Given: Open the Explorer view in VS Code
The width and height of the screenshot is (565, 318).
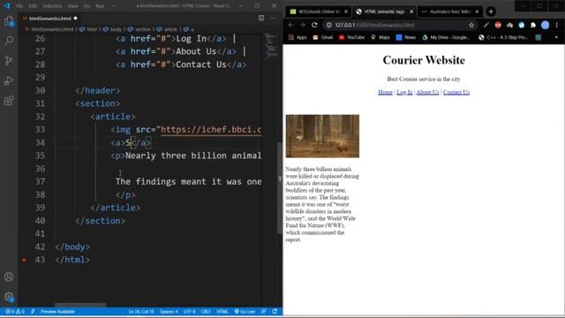Looking at the screenshot, I should coord(9,21).
